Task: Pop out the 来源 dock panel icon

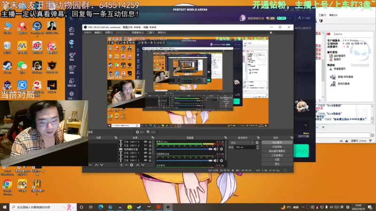Action: (153, 138)
